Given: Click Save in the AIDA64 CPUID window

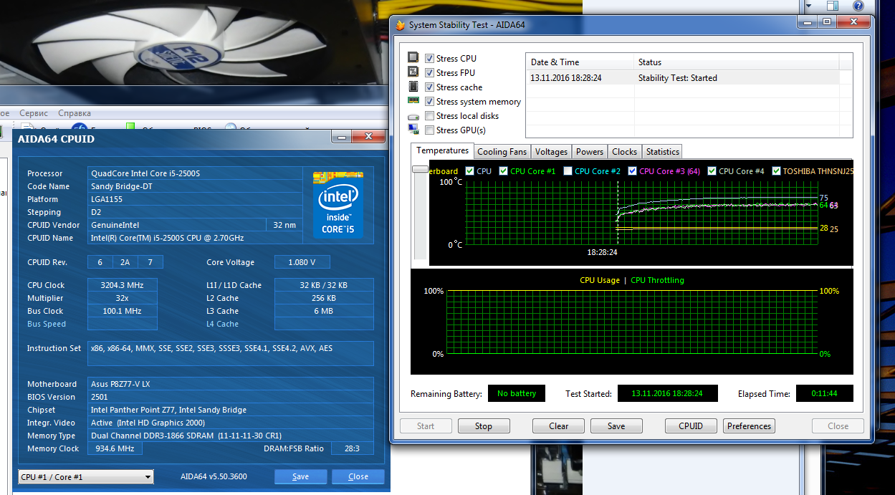Looking at the screenshot, I should pos(301,476).
